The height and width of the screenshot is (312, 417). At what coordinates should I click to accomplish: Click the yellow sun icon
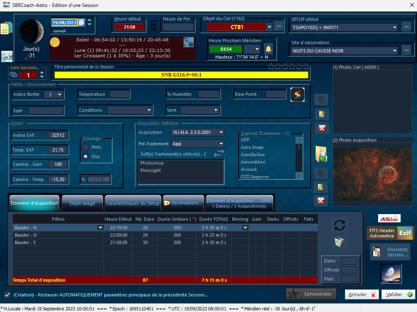coord(55,42)
